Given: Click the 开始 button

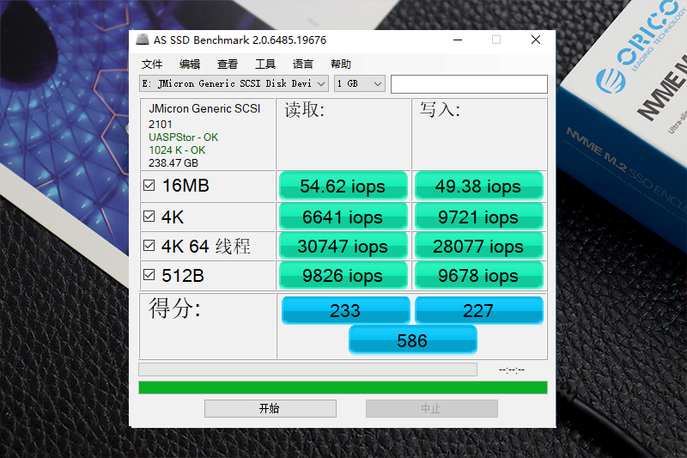Looking at the screenshot, I should click(271, 408).
